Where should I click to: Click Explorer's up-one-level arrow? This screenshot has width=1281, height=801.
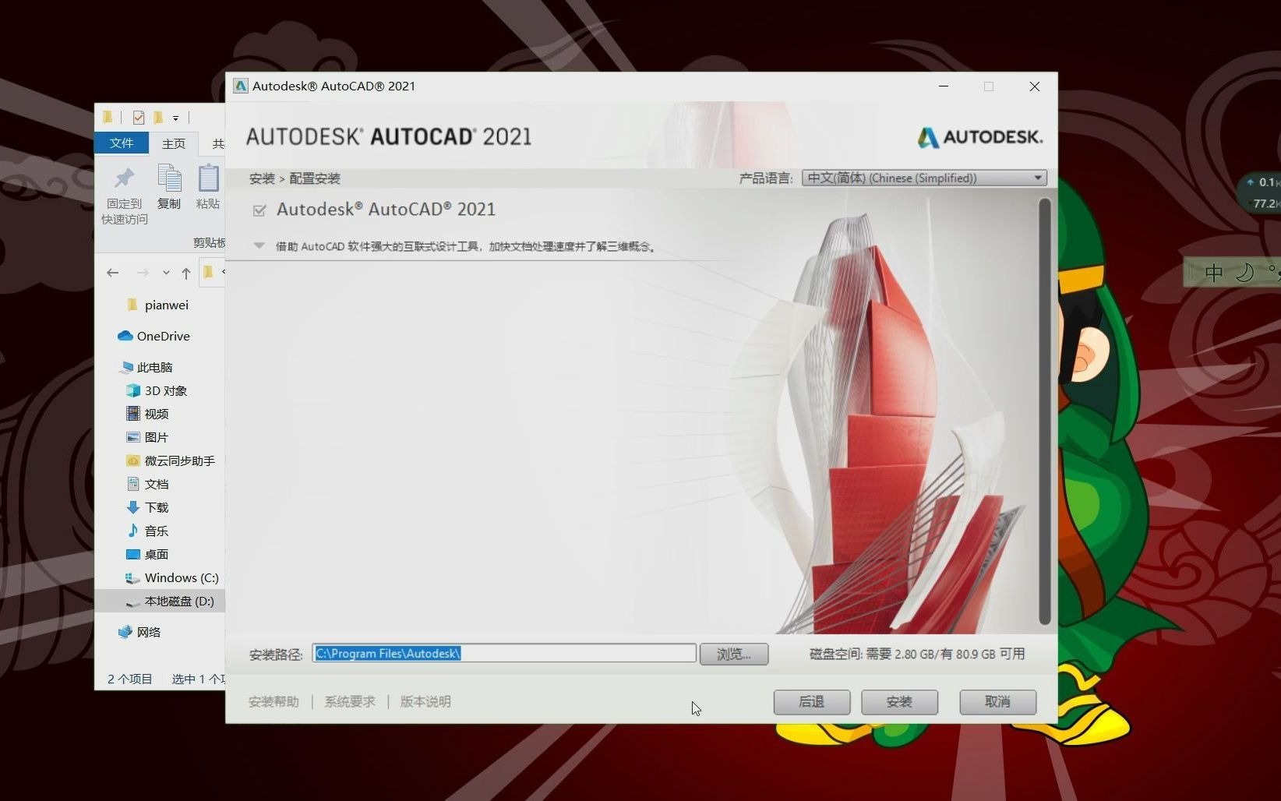click(185, 273)
